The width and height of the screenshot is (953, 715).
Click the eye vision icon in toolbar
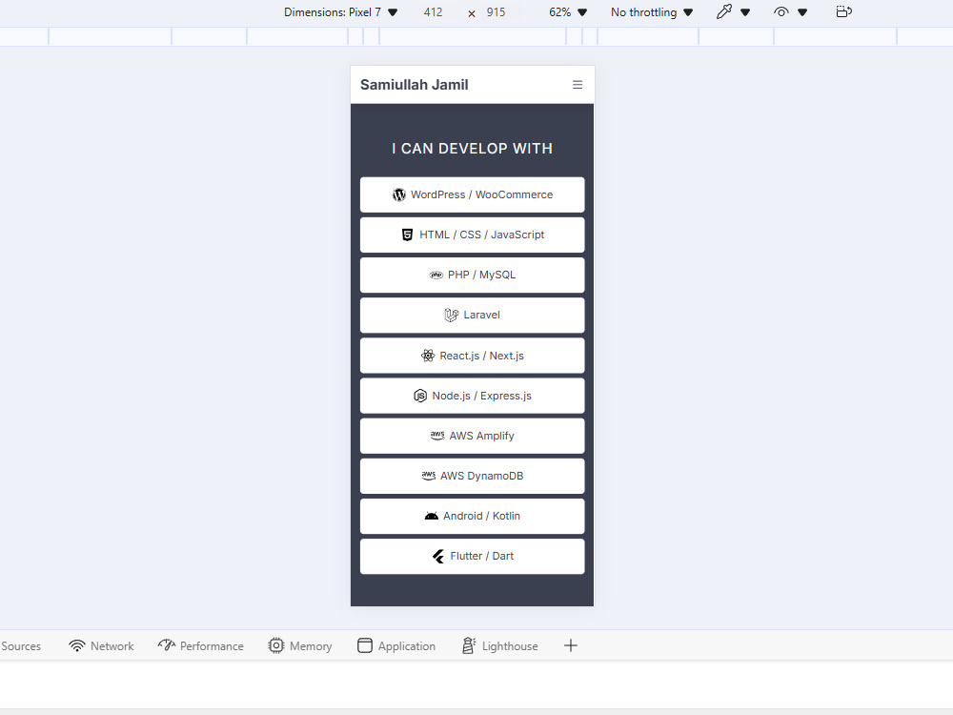coord(781,12)
